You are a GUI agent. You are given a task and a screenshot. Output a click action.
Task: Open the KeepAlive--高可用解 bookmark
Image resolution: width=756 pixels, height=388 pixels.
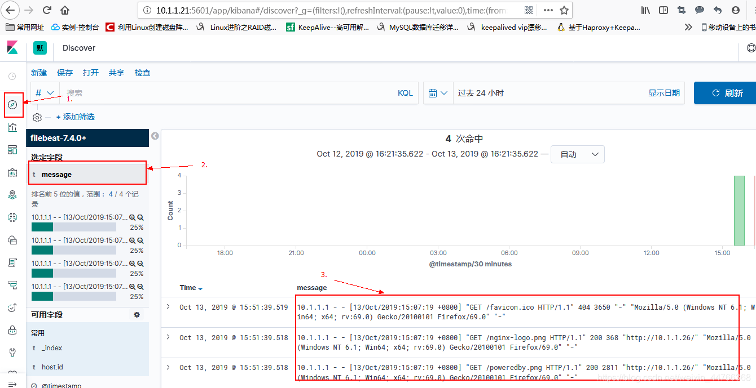327,27
